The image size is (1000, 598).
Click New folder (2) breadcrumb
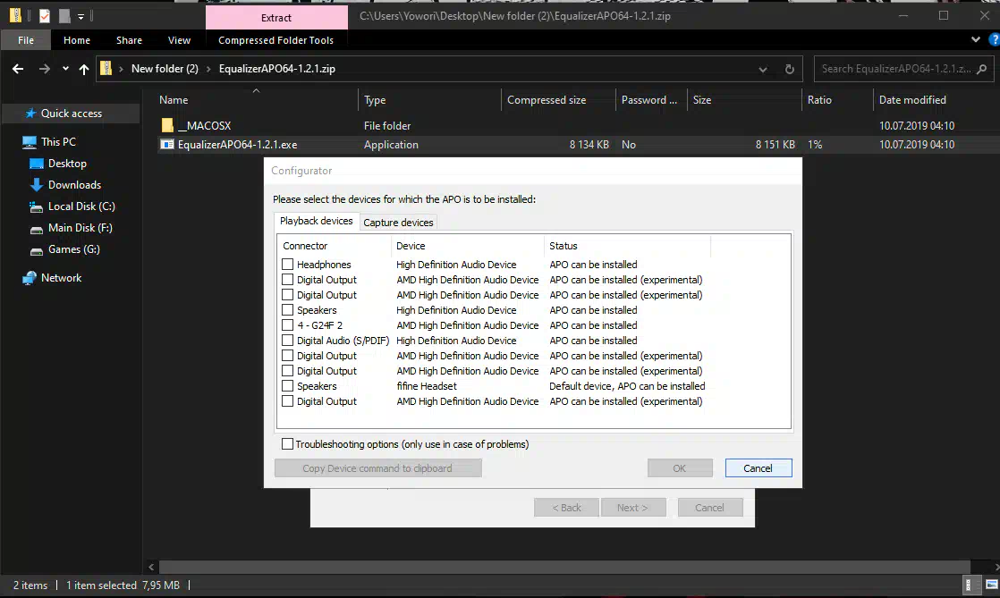tap(165, 69)
